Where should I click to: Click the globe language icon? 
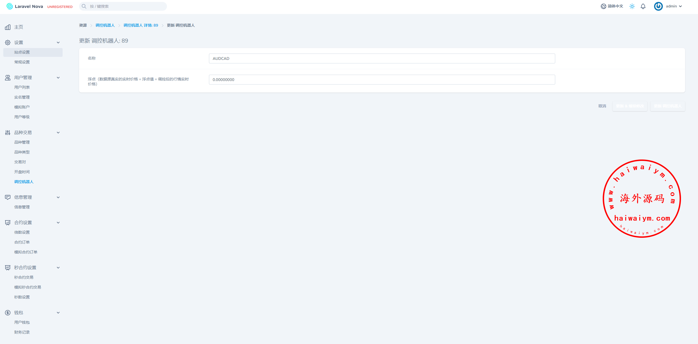tap(603, 6)
